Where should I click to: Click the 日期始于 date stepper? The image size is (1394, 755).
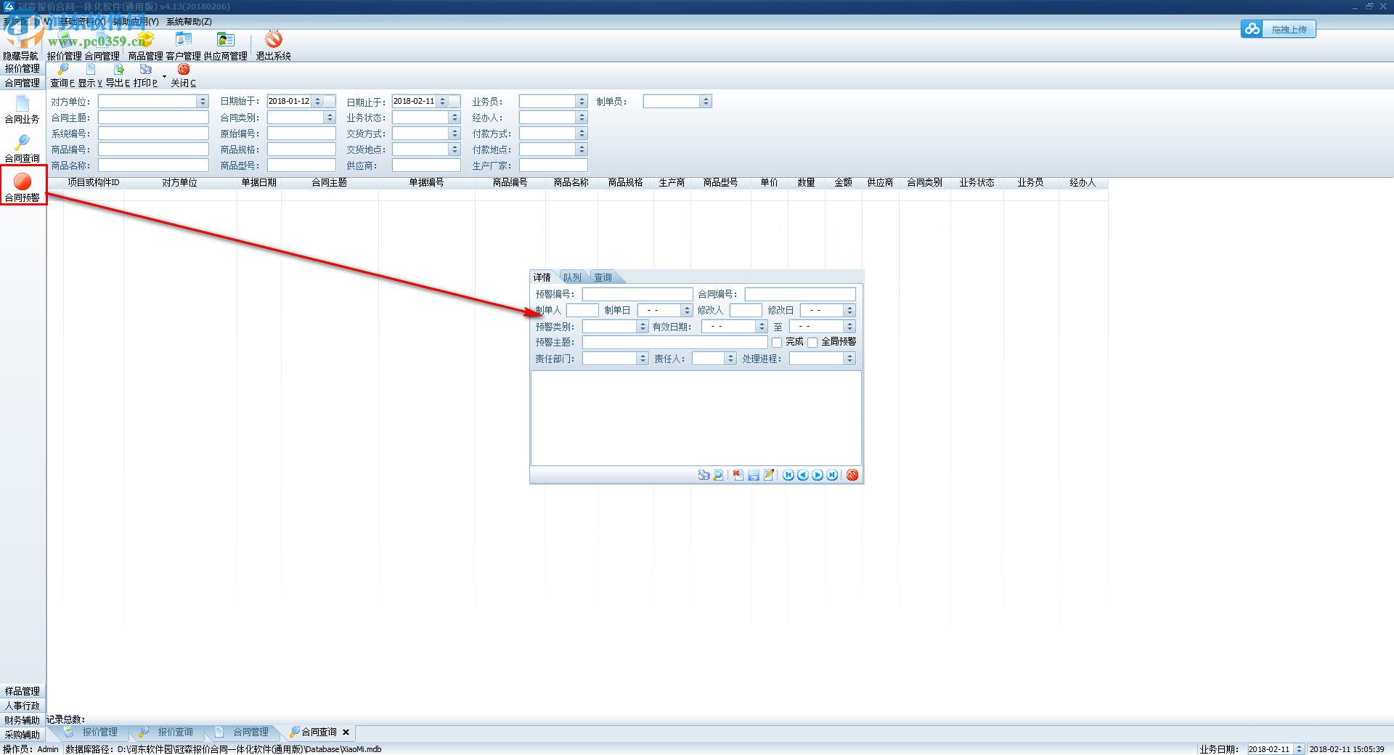tap(317, 102)
